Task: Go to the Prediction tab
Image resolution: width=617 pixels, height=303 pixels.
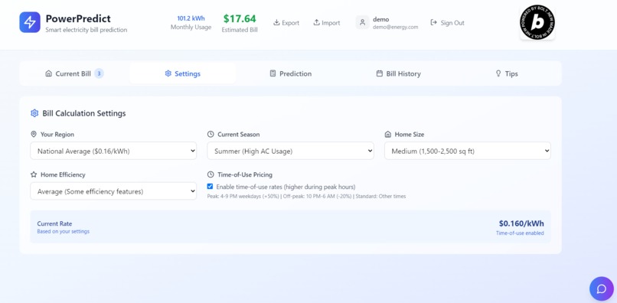Action: coord(290,73)
